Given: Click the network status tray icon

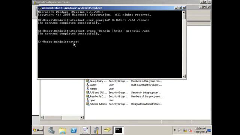Looking at the screenshot, I should (x=185, y=130).
